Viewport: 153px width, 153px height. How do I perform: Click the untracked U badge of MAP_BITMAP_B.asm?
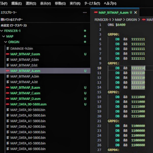[85, 88]
